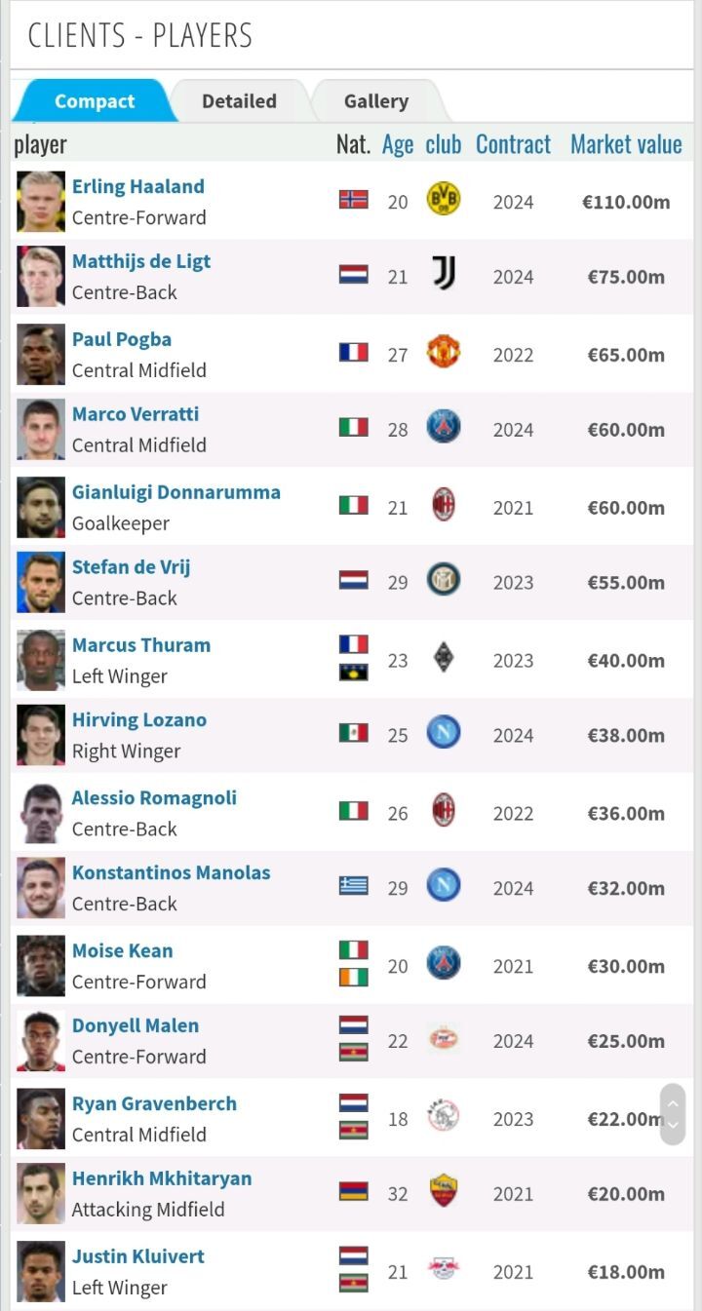The height and width of the screenshot is (1311, 702).
Task: Click Greece flag in Manolas row
Action: click(x=353, y=885)
